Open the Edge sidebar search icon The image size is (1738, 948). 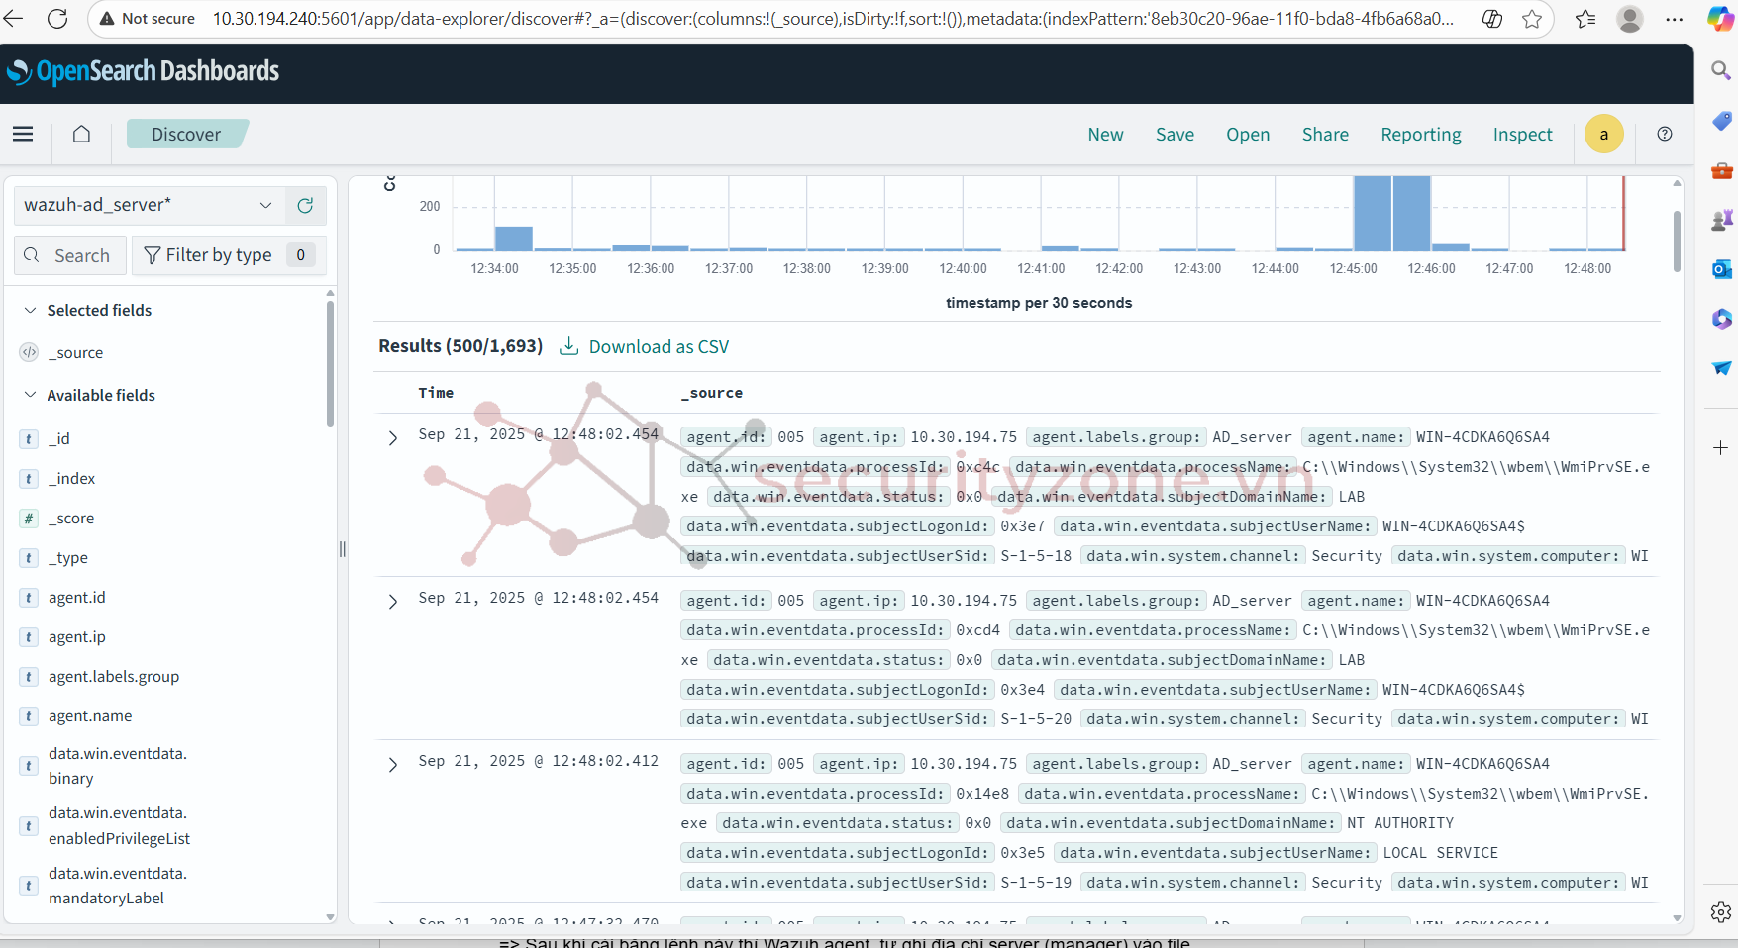pyautogui.click(x=1721, y=70)
